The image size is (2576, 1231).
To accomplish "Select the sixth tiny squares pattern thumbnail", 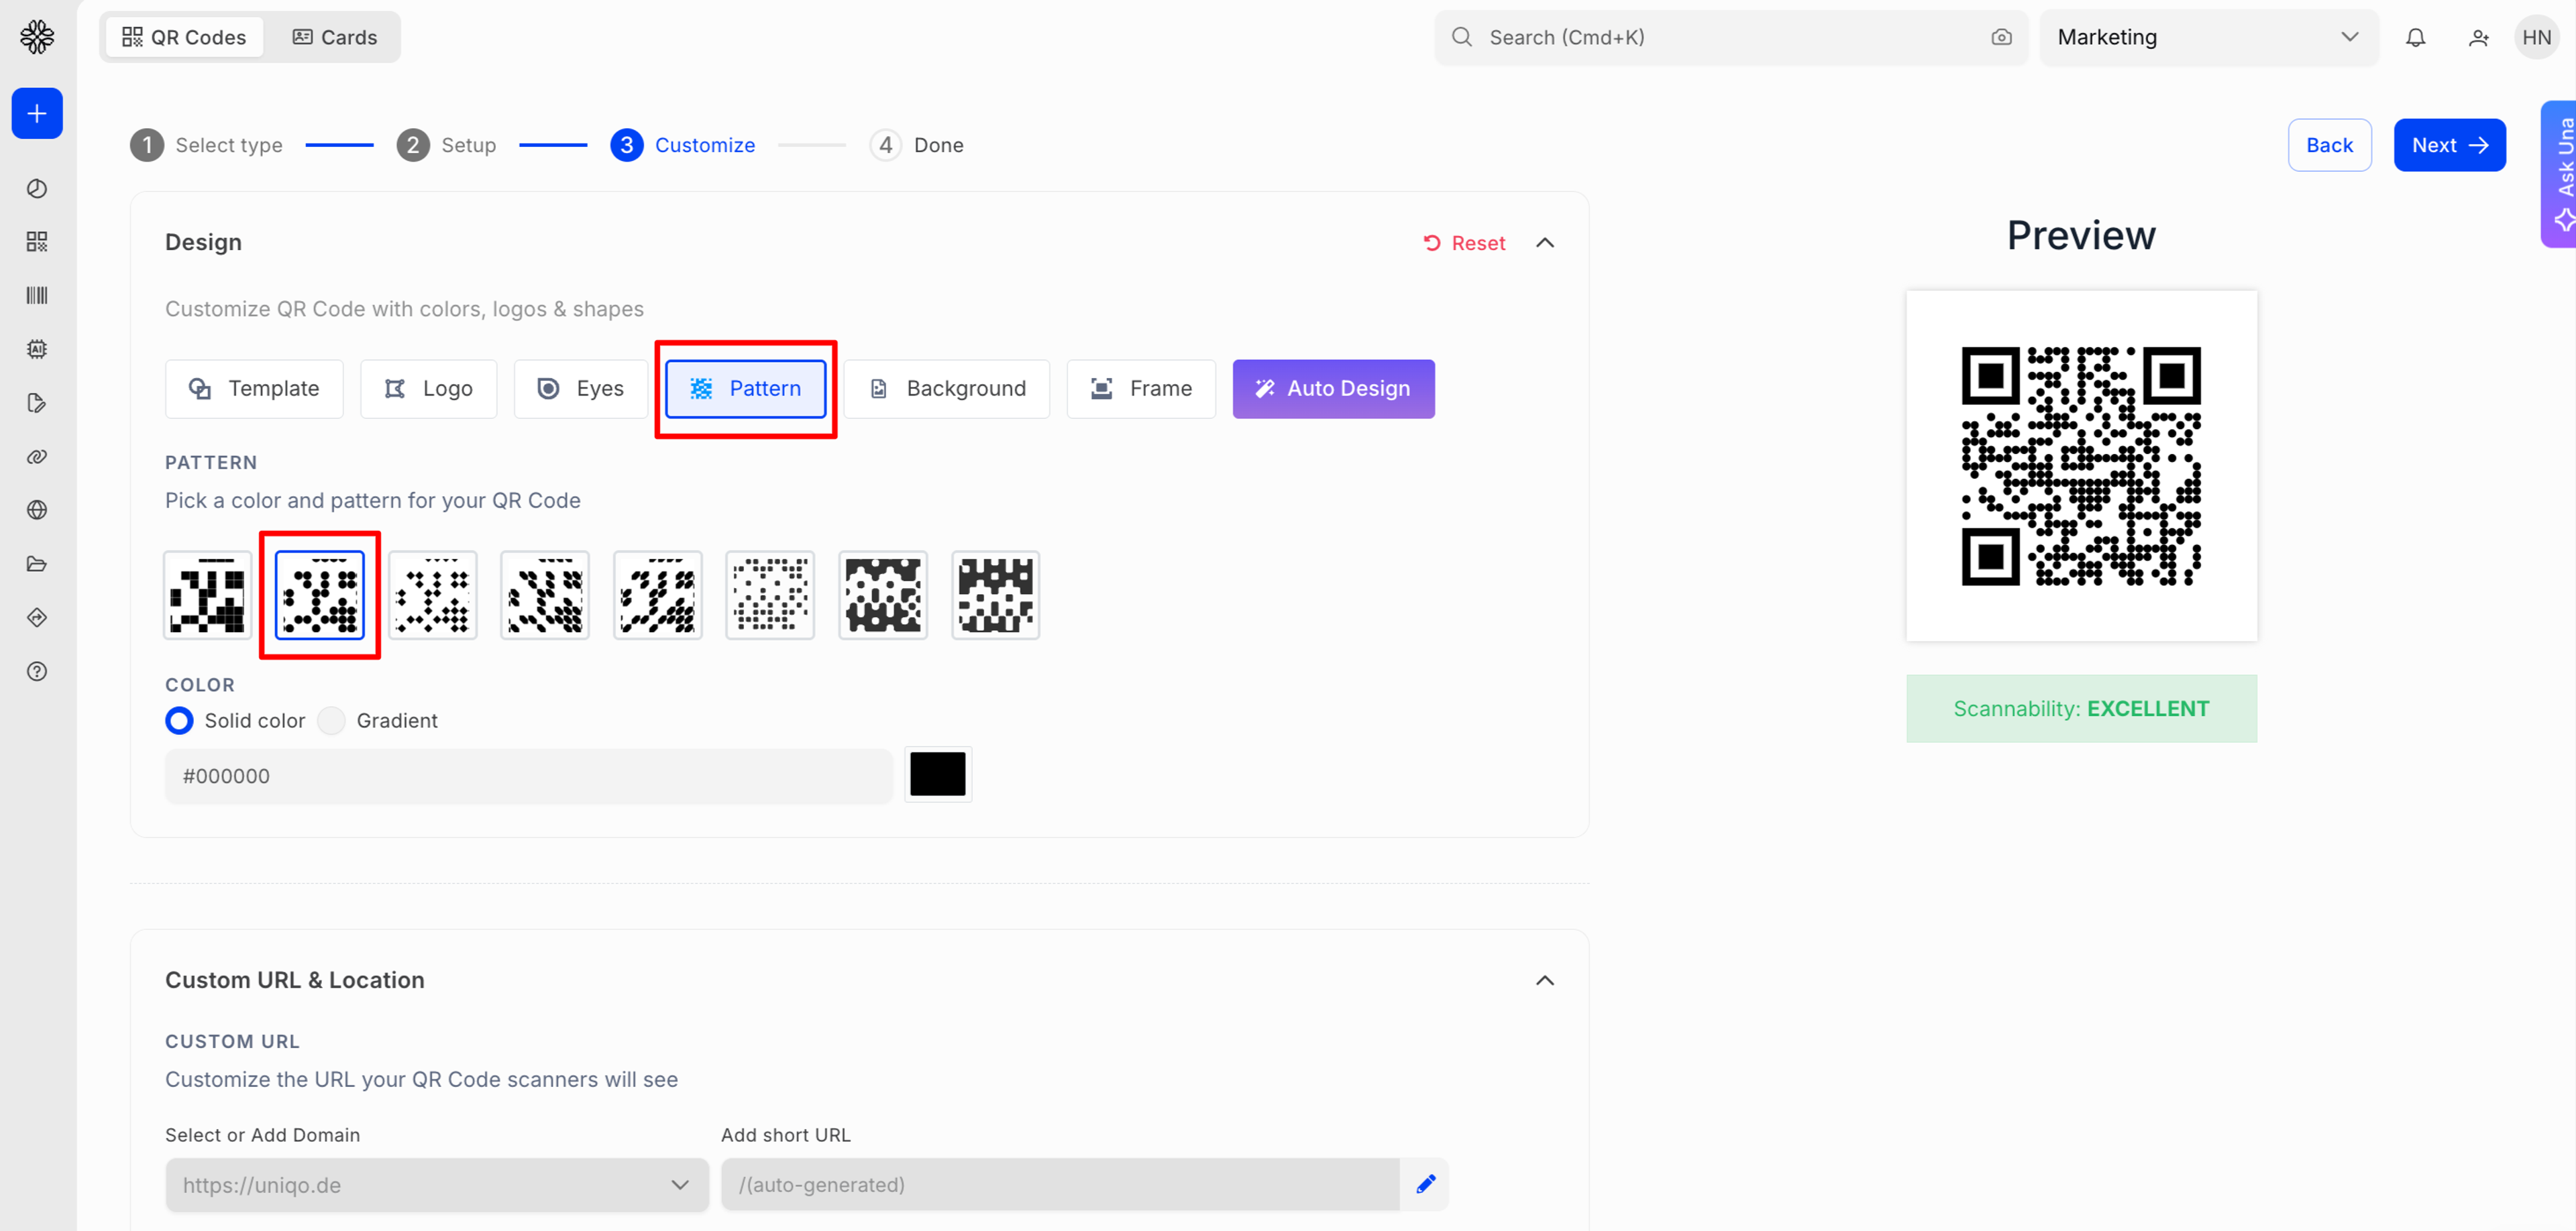I will click(x=770, y=595).
